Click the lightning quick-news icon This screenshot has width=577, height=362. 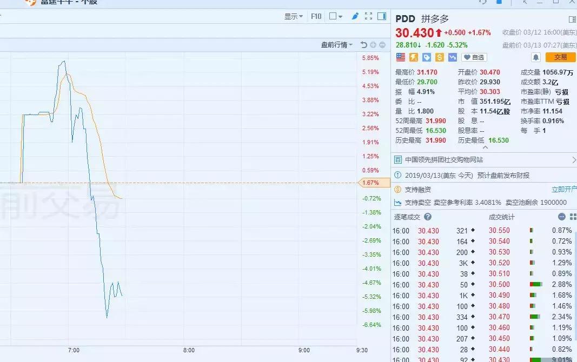413,57
